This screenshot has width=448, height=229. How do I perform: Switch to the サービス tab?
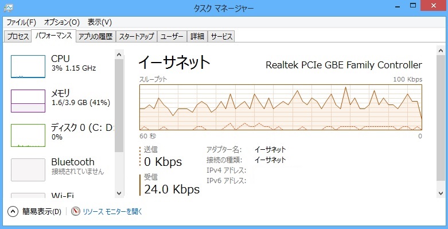tap(221, 37)
